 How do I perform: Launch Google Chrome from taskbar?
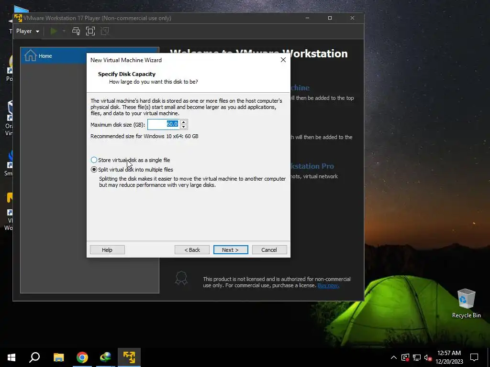coord(82,357)
